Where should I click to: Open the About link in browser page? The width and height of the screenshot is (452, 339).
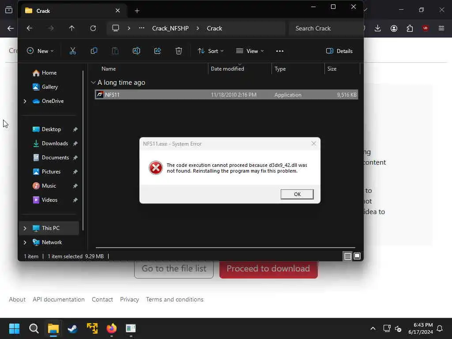pos(17,300)
